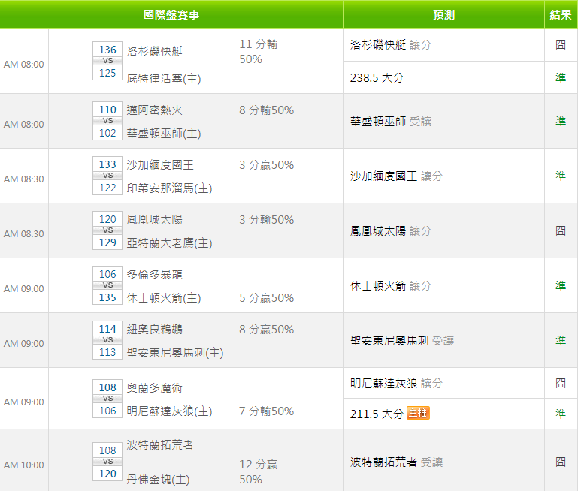Screen dimensions: 581x491
Task: Select team name 沙加緬度國王 in matchup column
Action: pyautogui.click(x=160, y=164)
